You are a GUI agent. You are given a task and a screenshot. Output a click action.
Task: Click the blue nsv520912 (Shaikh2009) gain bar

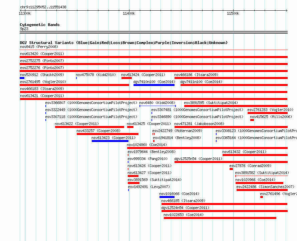point(22,78)
